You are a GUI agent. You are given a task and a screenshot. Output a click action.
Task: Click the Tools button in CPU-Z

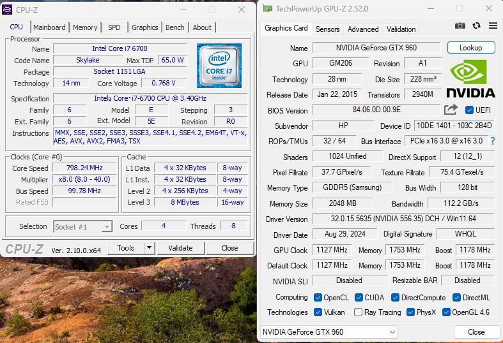[x=125, y=247]
